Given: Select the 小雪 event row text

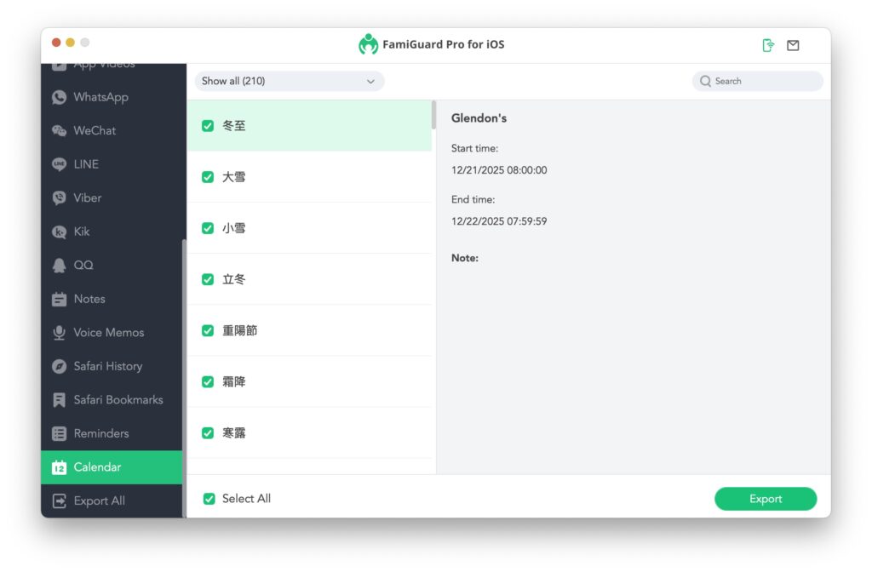Looking at the screenshot, I should click(x=233, y=228).
